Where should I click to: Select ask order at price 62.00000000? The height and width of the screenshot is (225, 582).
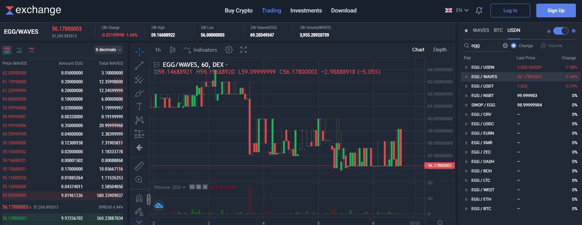click(x=63, y=73)
